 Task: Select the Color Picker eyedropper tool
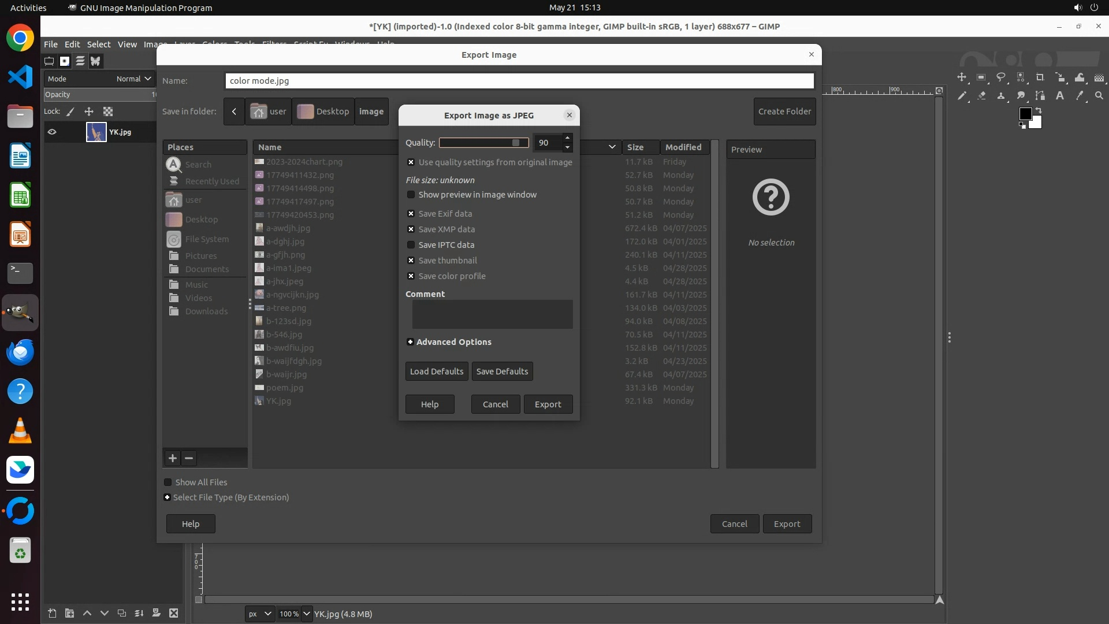coord(1080,96)
